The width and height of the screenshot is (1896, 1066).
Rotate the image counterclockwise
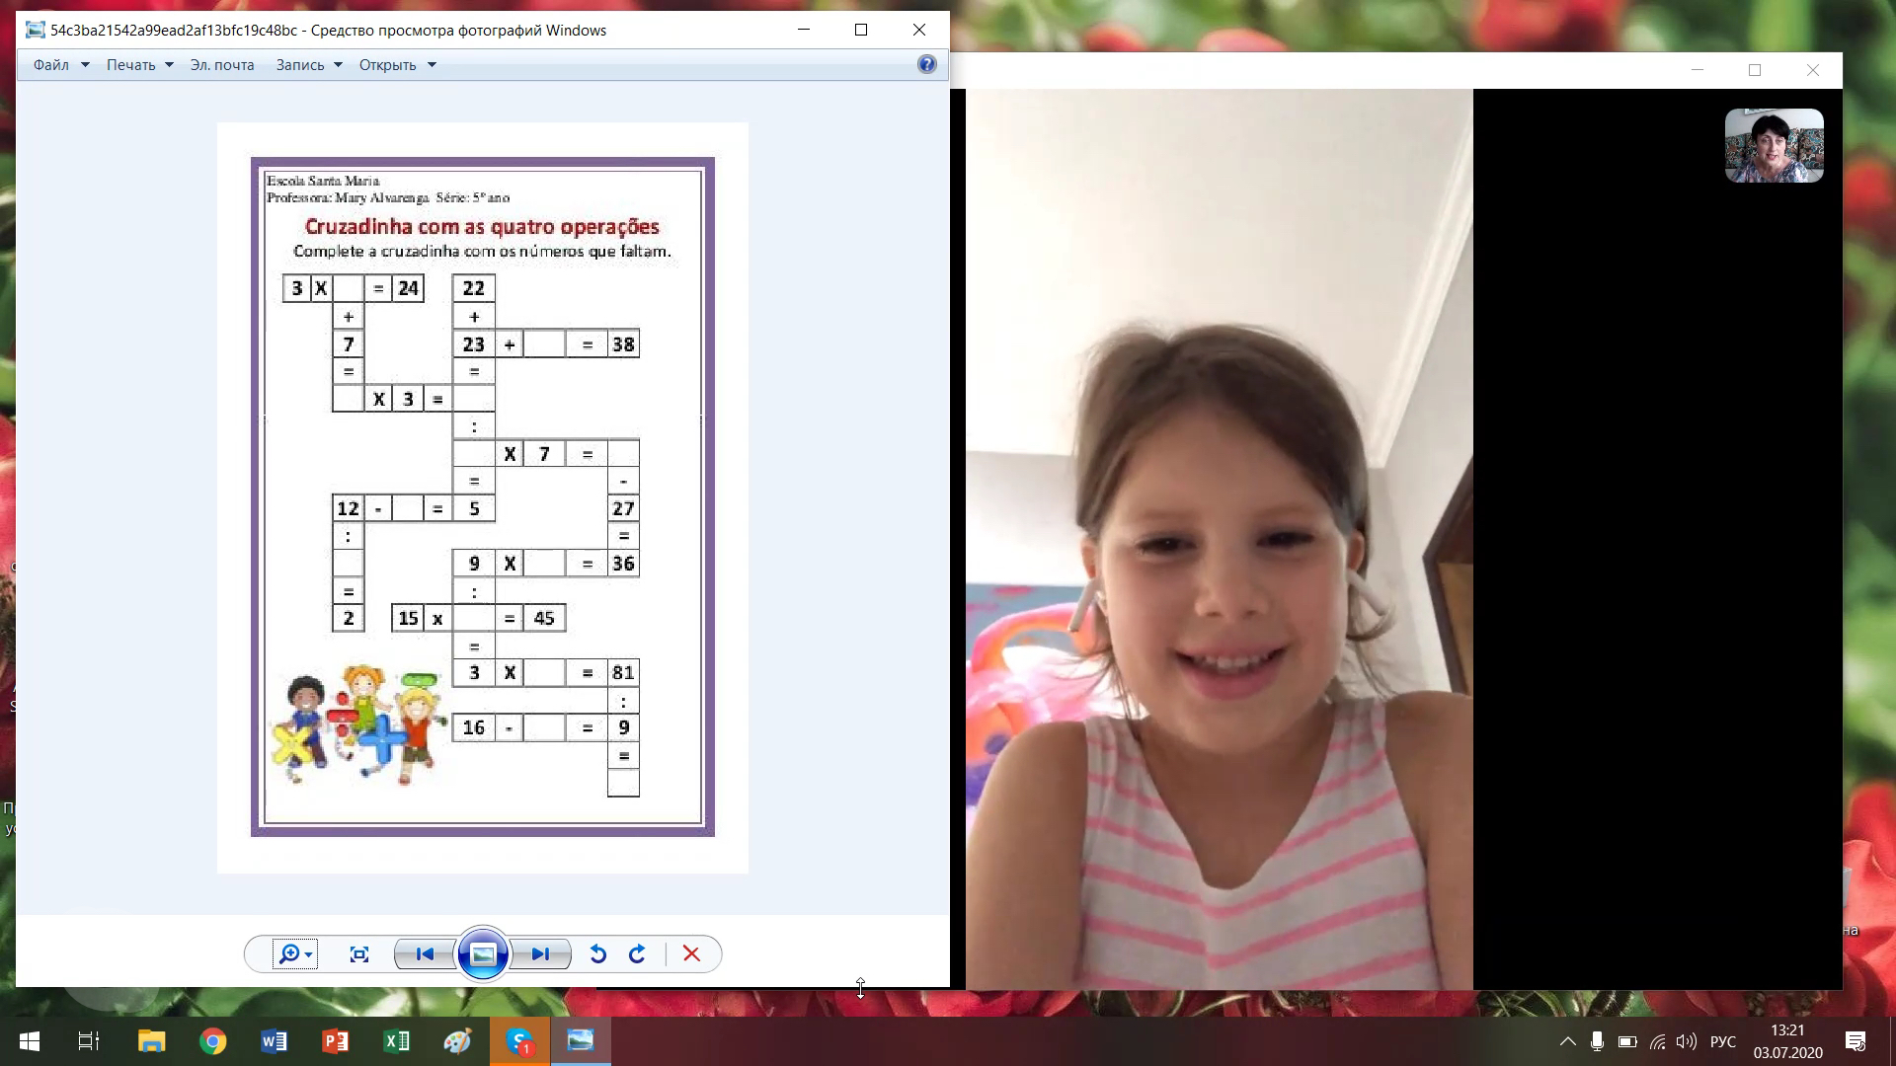click(597, 954)
